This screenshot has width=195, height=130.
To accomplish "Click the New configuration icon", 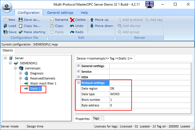I will 5,20.
